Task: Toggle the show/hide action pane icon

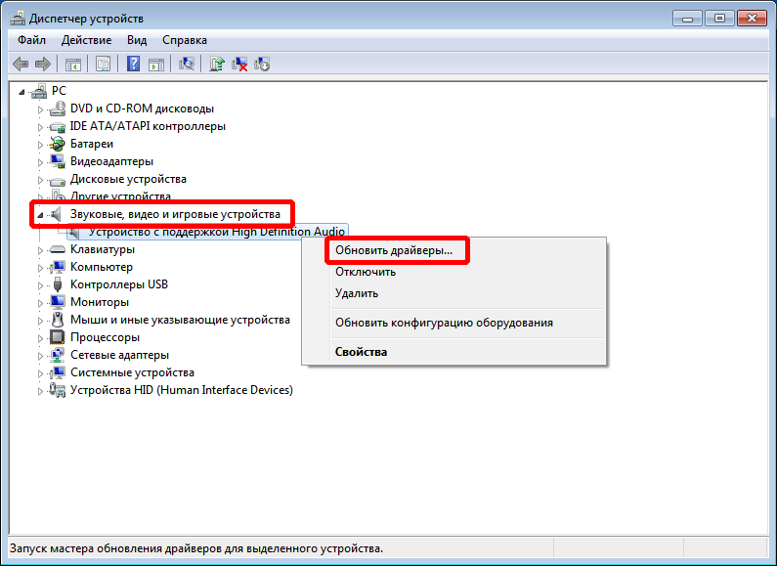Action: pos(156,64)
